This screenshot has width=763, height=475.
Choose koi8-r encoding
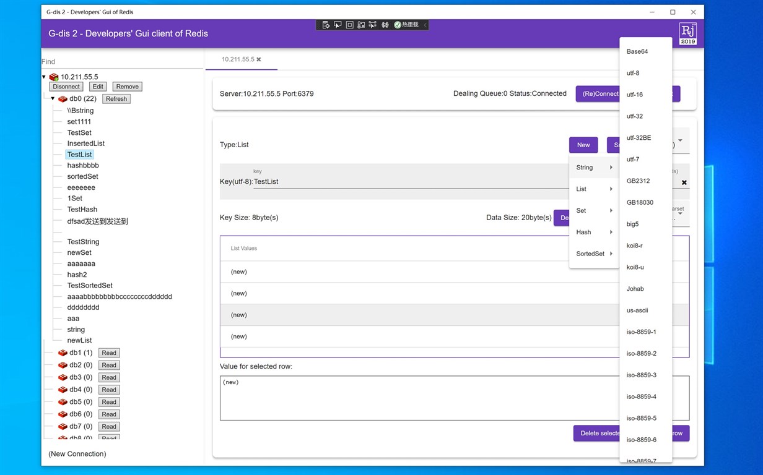point(646,246)
